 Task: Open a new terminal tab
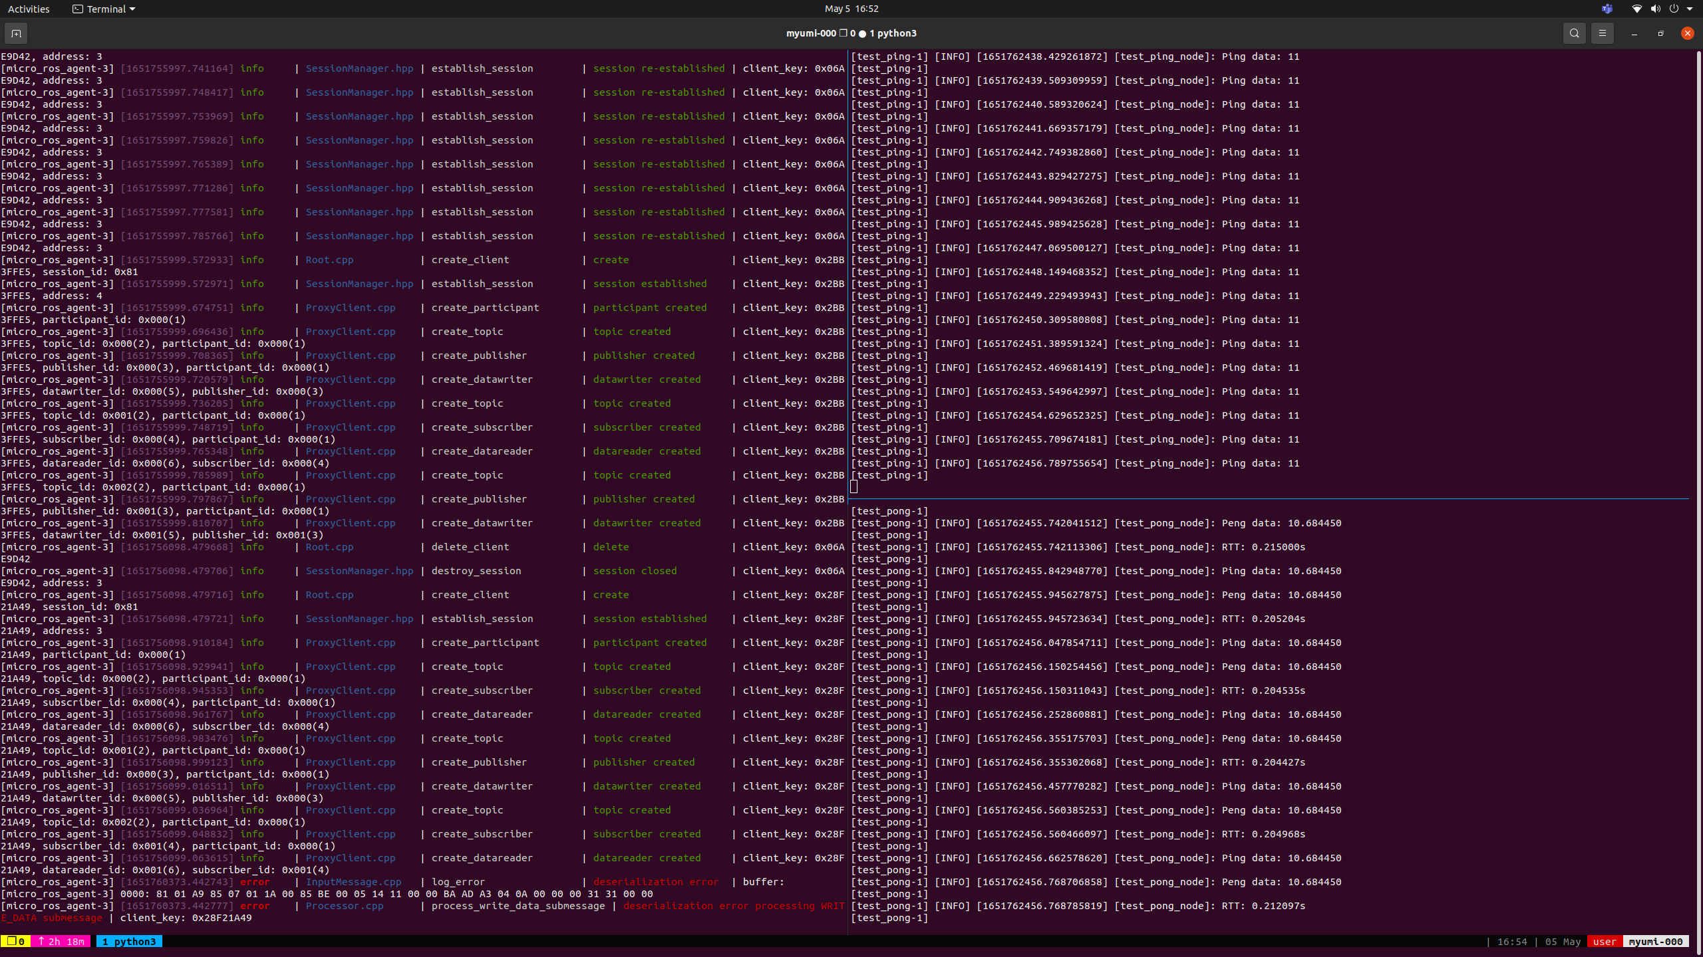16,33
